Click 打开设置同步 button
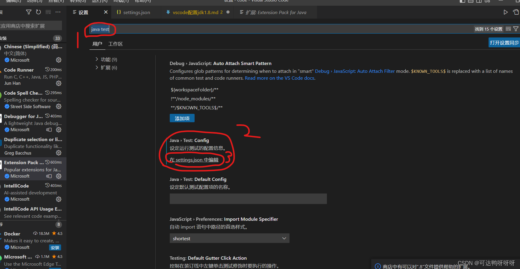 tap(504, 43)
